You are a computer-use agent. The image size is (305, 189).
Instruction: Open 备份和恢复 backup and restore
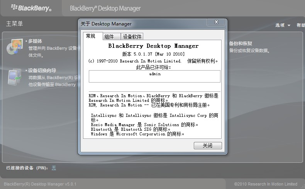(x=241, y=44)
